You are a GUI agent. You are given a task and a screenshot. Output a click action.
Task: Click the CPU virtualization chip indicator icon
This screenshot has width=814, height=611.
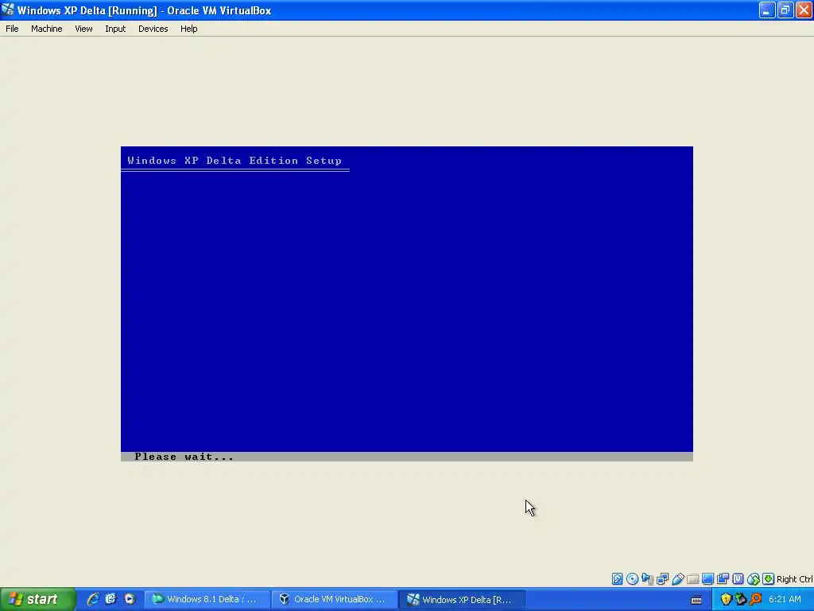738,579
